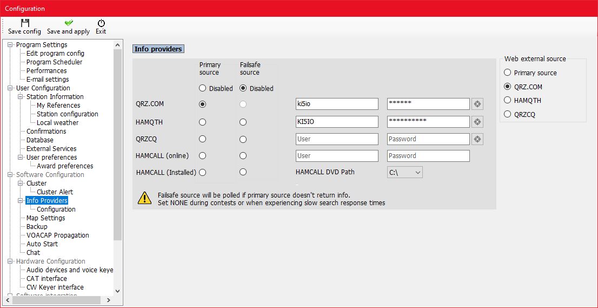Set Primary source to Disabled
This screenshot has width=598, height=308.
pyautogui.click(x=203, y=88)
